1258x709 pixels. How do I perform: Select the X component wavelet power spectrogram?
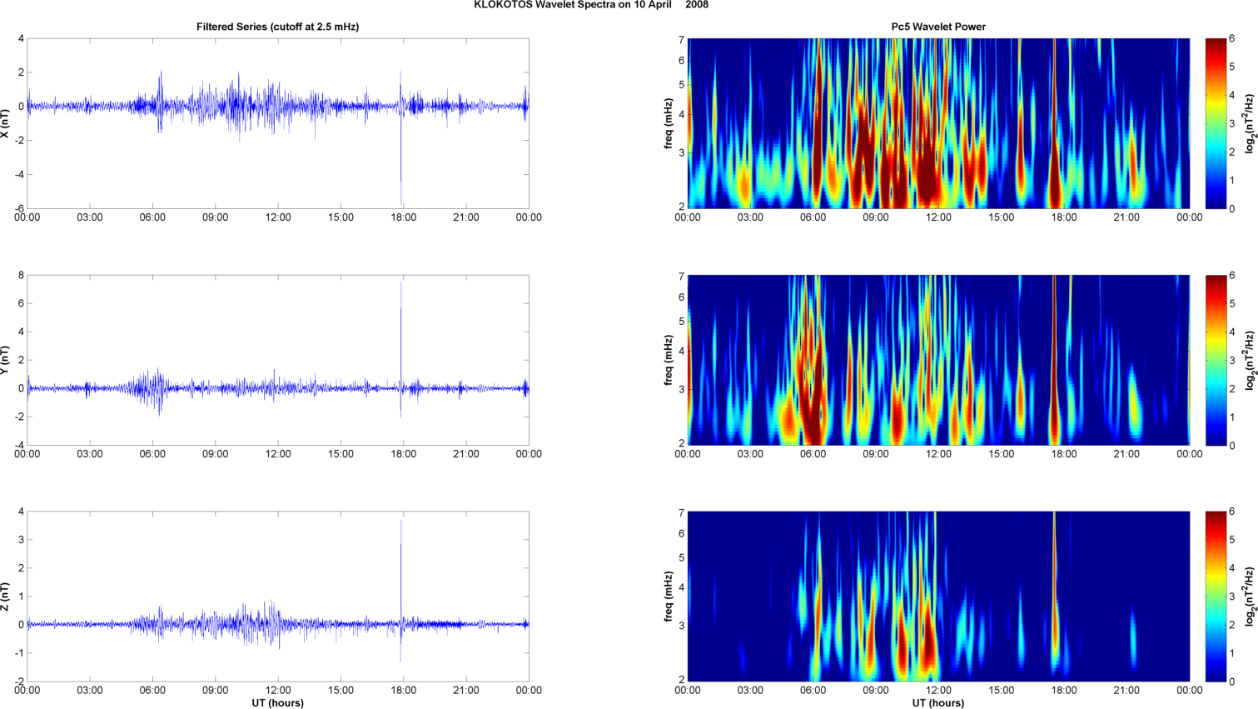pos(938,123)
